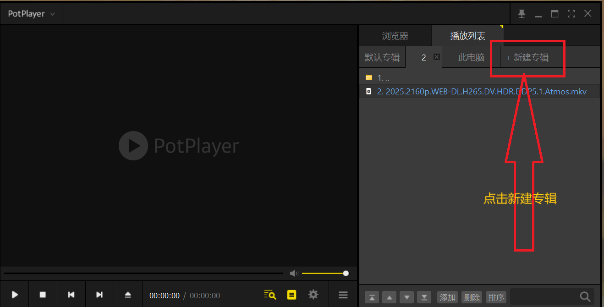The width and height of the screenshot is (604, 307).
Task: Select the 默认专辑 album tab
Action: [382, 58]
